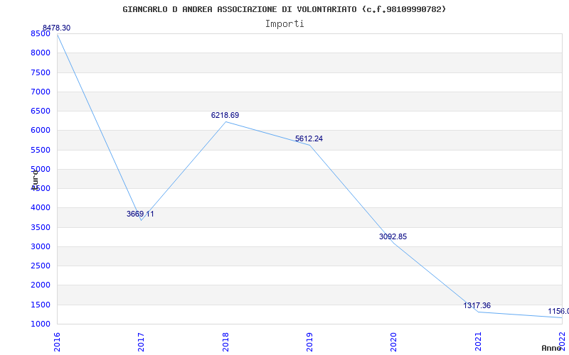The height and width of the screenshot is (355, 569).
Task: Click y-axis value 5500
Action: [x=41, y=150]
